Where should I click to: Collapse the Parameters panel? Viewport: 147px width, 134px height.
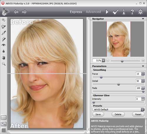point(143,66)
